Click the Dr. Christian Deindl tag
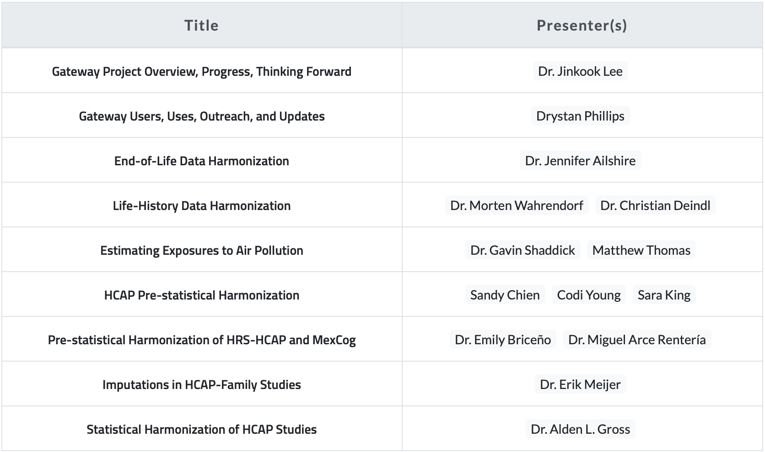765x452 pixels. click(655, 205)
